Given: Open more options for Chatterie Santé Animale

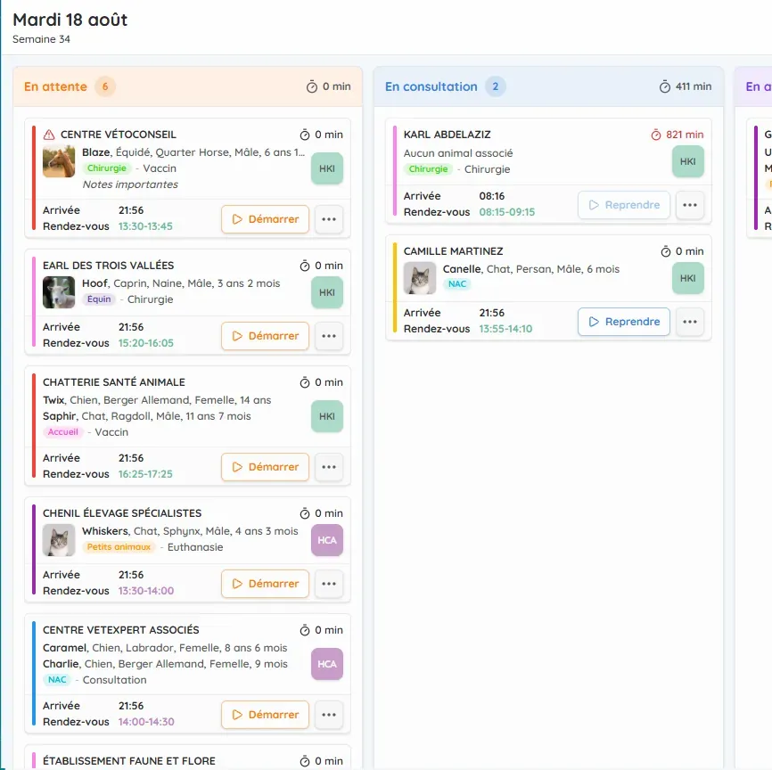Looking at the screenshot, I should 329,467.
